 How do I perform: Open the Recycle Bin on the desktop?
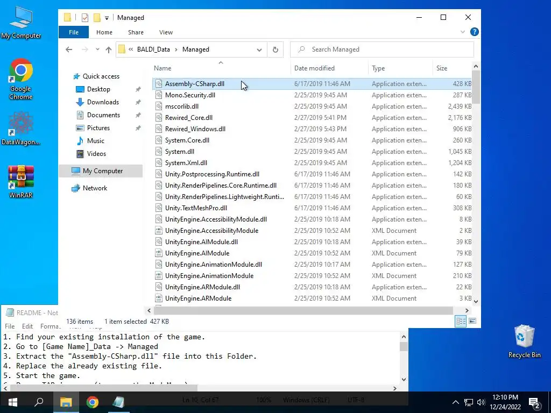pos(524,341)
